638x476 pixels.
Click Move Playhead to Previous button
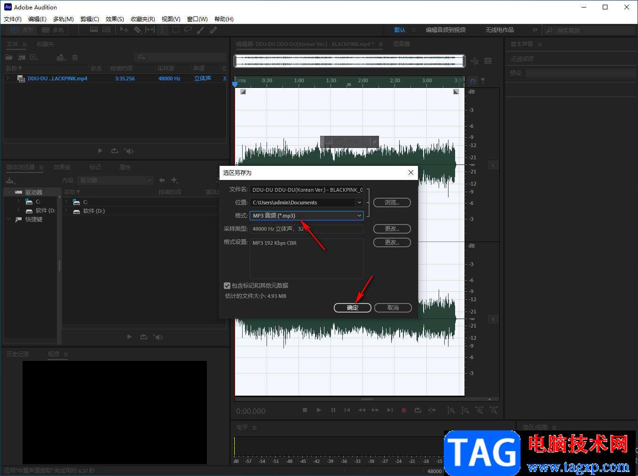coord(347,410)
